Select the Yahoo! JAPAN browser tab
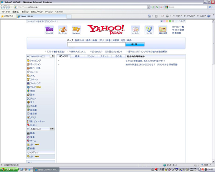 pos(42,16)
